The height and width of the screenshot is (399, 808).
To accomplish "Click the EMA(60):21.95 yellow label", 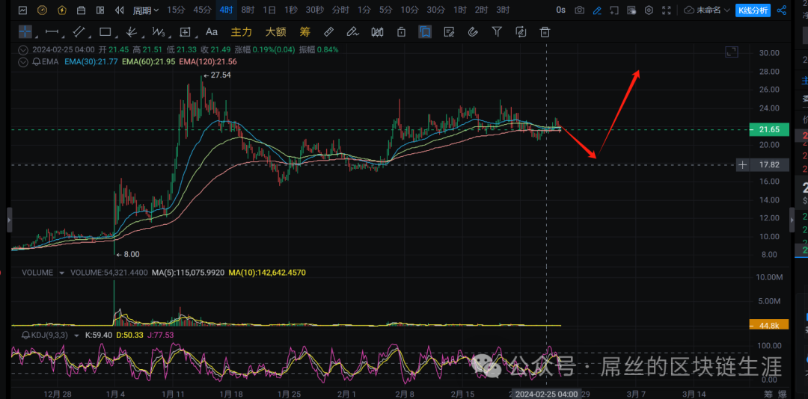I will [148, 61].
